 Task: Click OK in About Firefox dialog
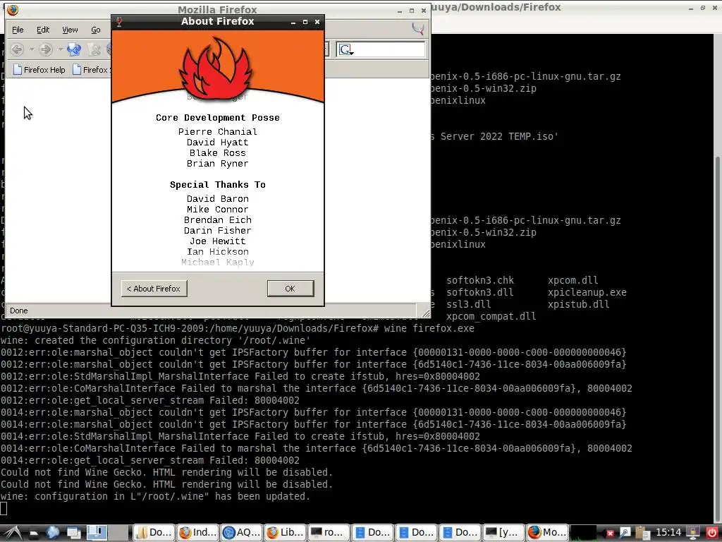click(290, 289)
